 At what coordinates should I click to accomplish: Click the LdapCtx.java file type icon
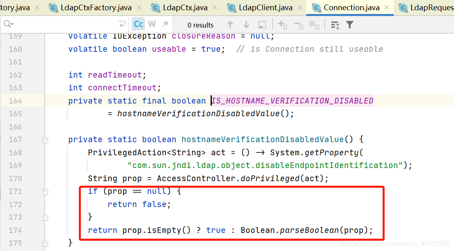pos(156,8)
